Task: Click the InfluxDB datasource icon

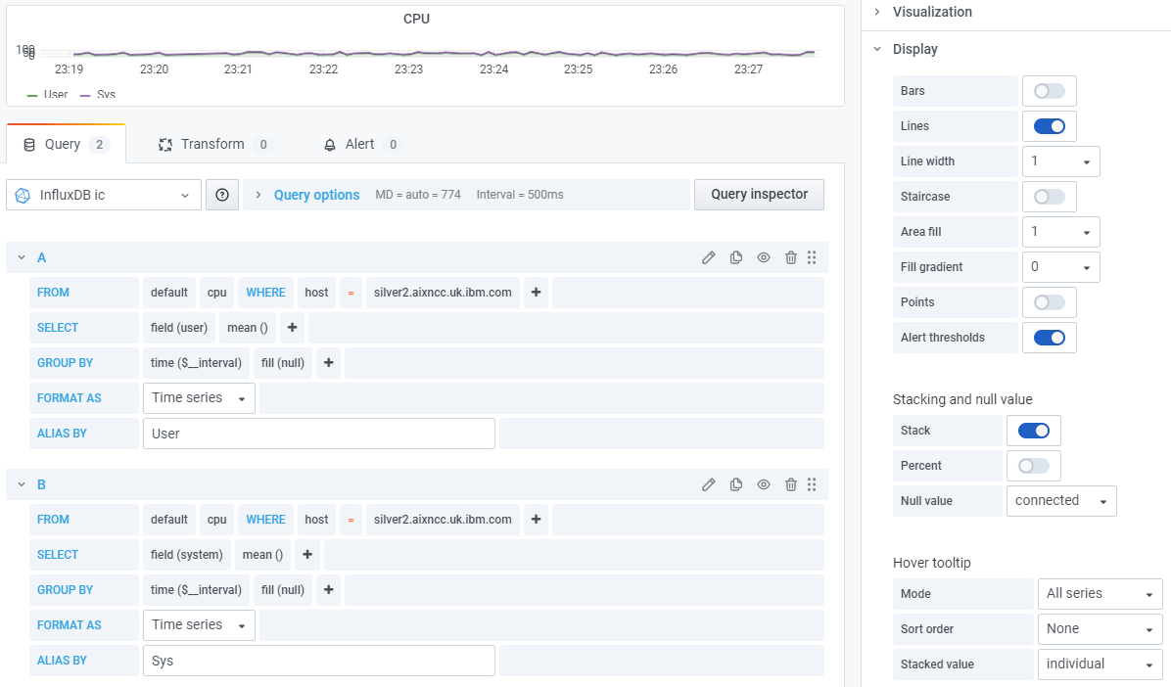Action: tap(23, 194)
